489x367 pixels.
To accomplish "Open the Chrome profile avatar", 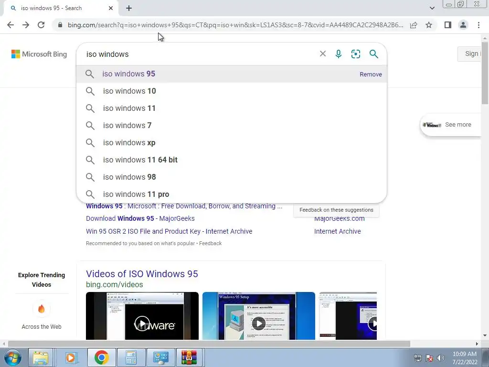I will click(x=463, y=25).
